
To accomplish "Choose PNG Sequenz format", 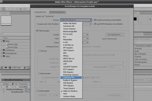I will coord(68,72).
